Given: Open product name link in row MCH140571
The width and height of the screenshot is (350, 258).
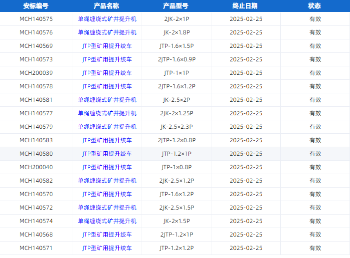Looking at the screenshot, I should point(107,248).
